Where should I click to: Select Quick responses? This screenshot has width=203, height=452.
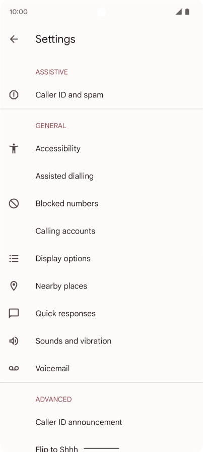click(101, 313)
